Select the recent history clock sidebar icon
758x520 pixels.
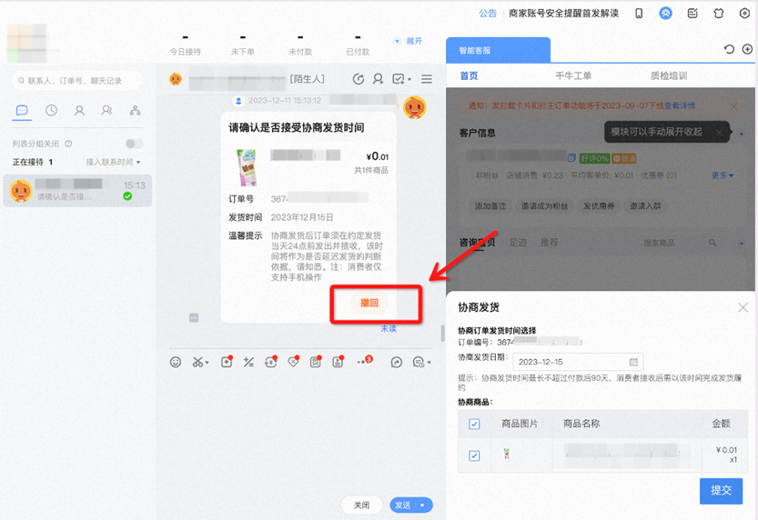(51, 111)
